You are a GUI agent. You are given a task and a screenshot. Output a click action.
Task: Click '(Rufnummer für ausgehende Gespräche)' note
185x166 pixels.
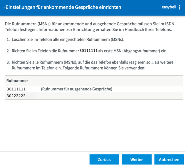pyautogui.click(x=77, y=89)
